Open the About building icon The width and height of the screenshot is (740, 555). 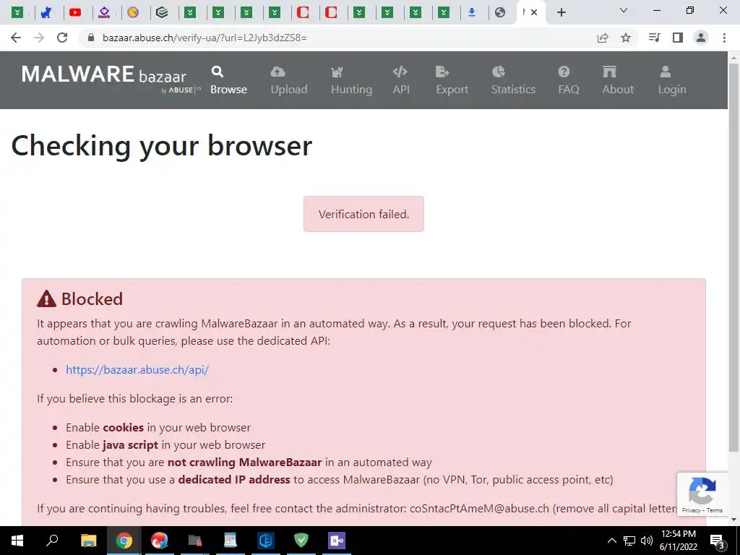click(609, 72)
